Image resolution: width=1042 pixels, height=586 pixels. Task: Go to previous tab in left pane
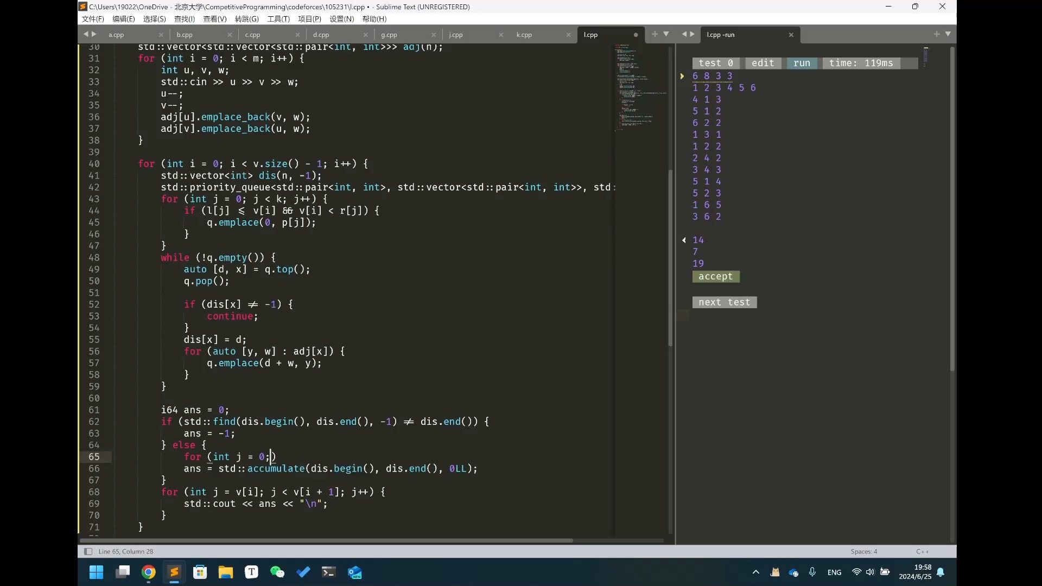point(85,34)
